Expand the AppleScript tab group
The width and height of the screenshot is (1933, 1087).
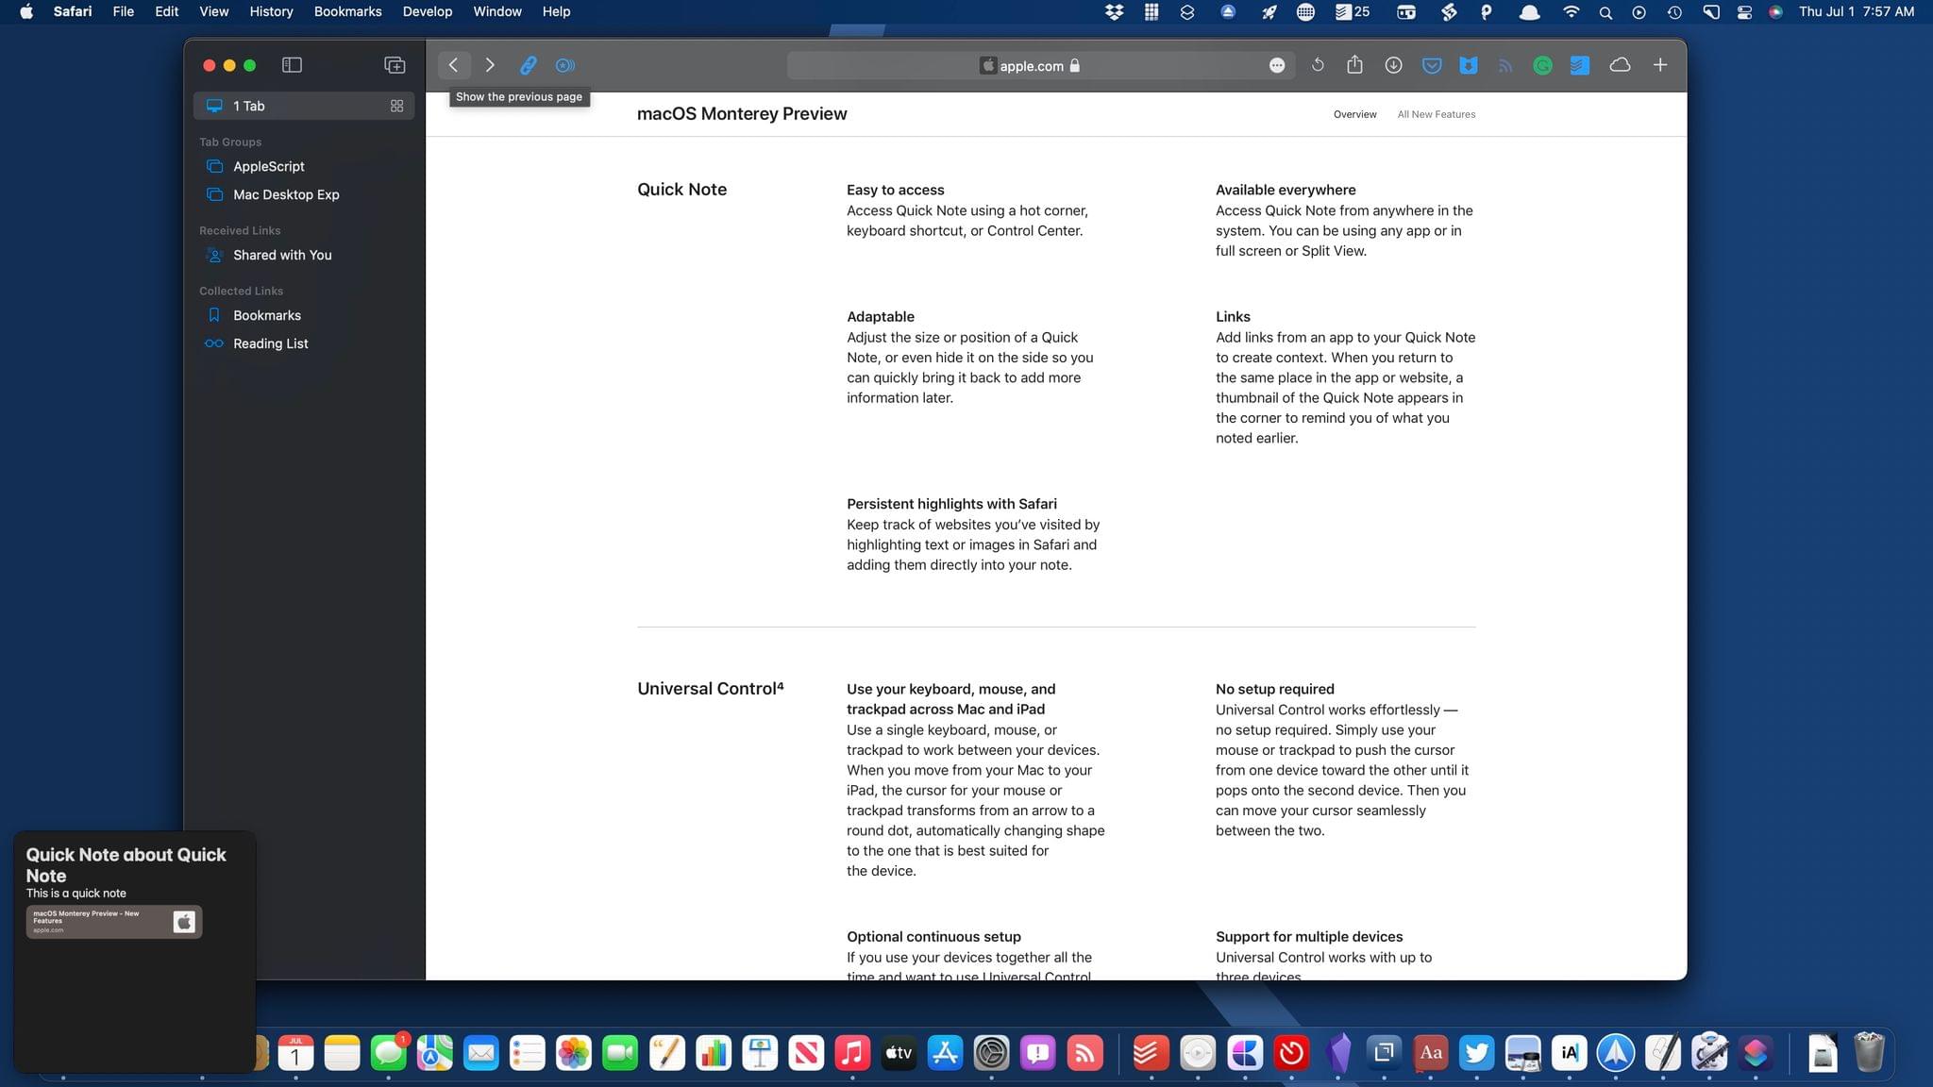point(268,166)
